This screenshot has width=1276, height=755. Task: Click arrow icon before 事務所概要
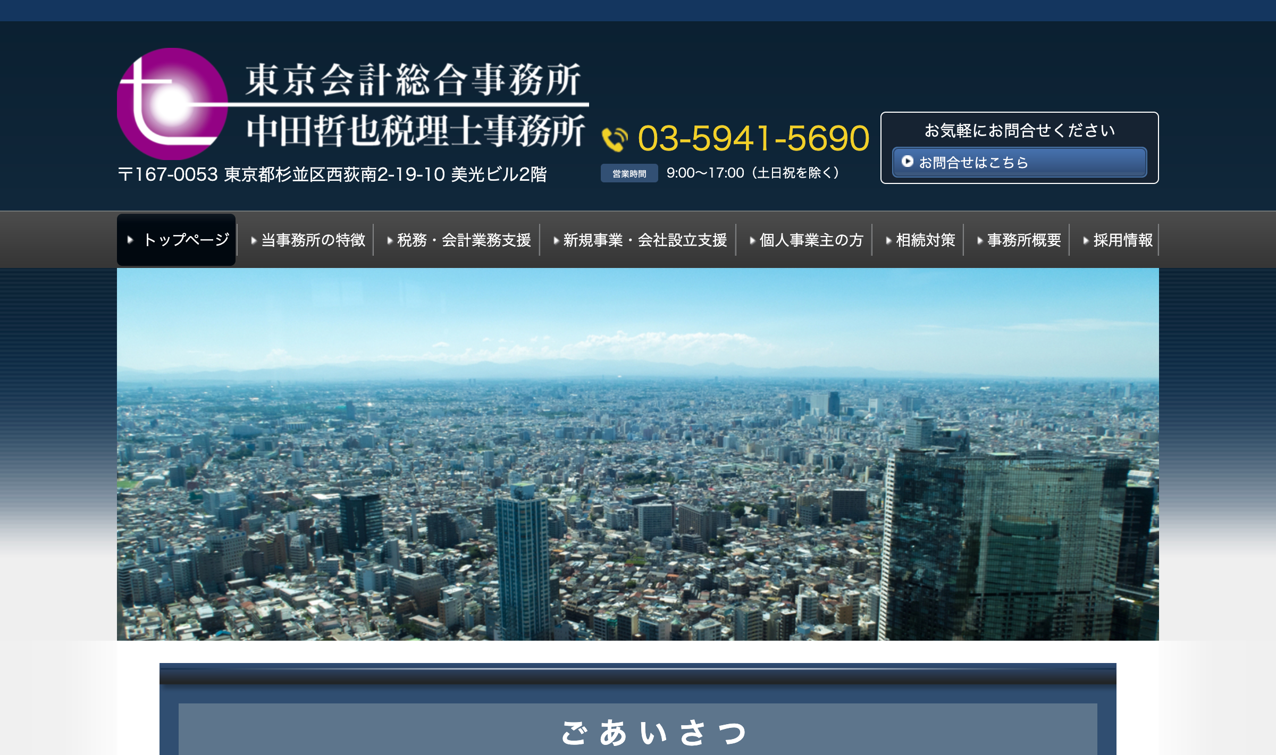coord(980,241)
